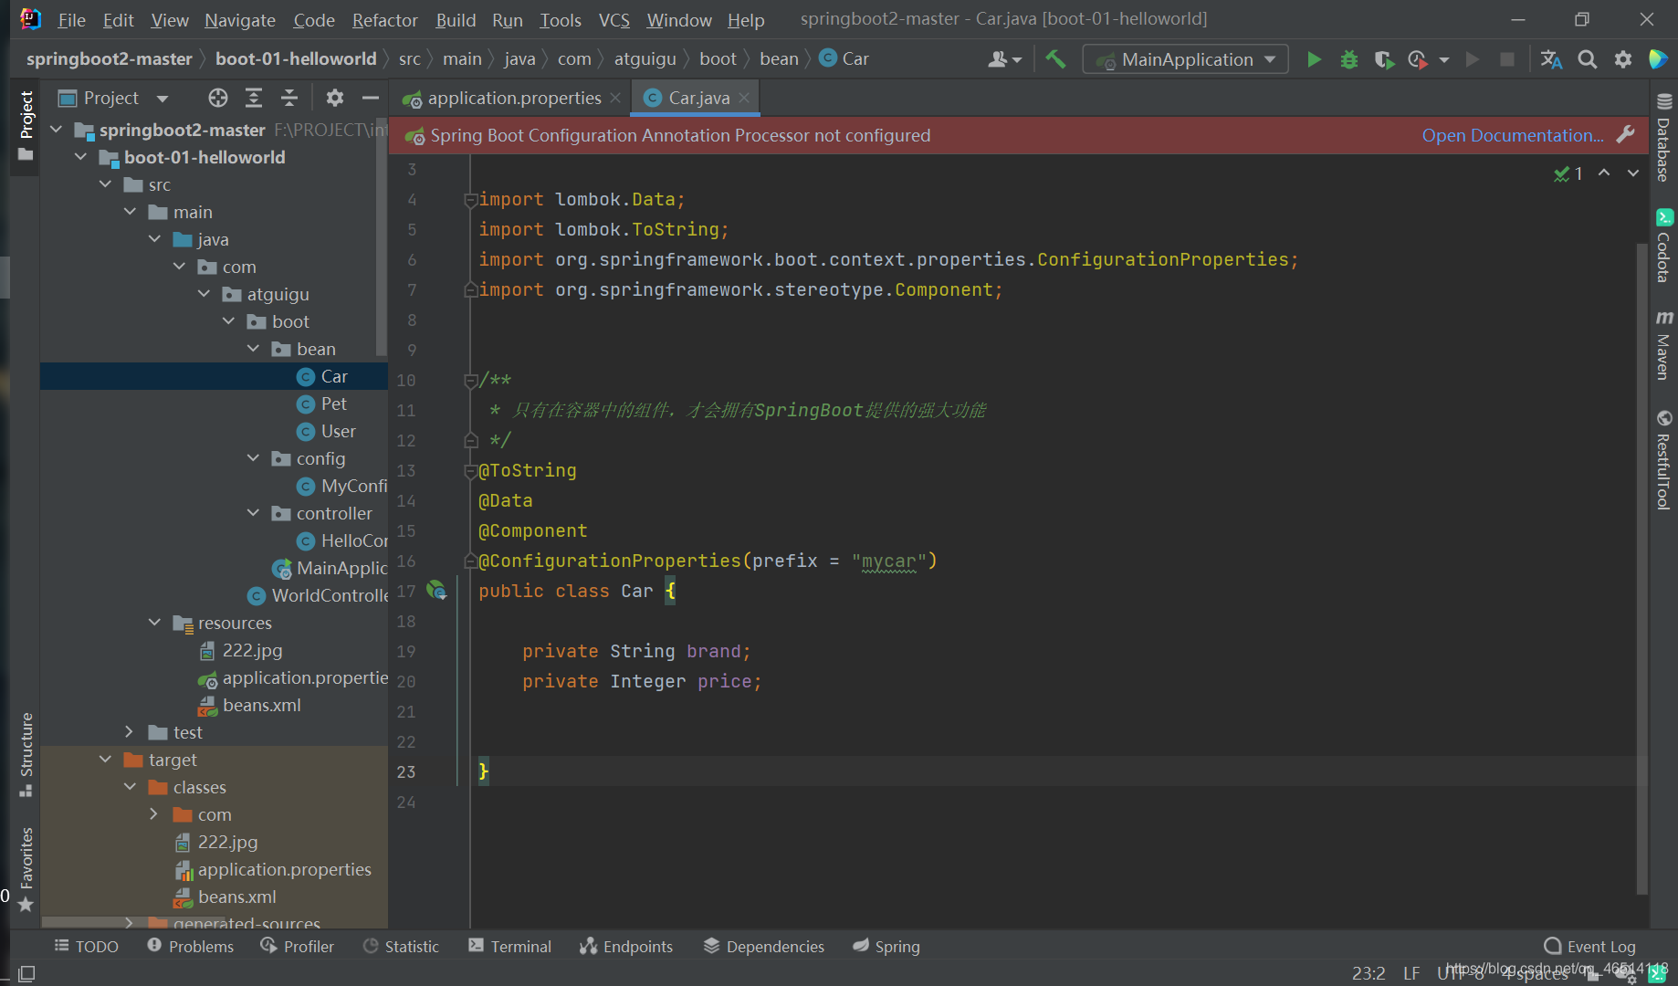
Task: Open the Refactor menu
Action: tap(384, 20)
